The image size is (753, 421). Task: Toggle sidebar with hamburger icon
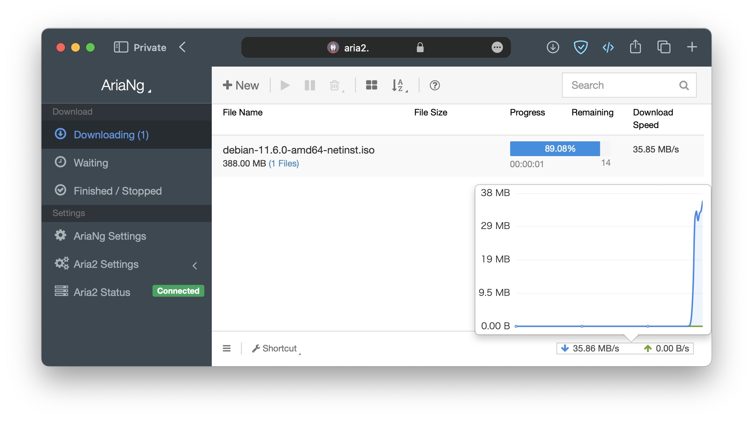227,348
